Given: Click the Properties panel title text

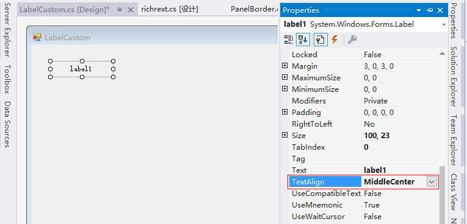Looking at the screenshot, I should [x=301, y=10].
